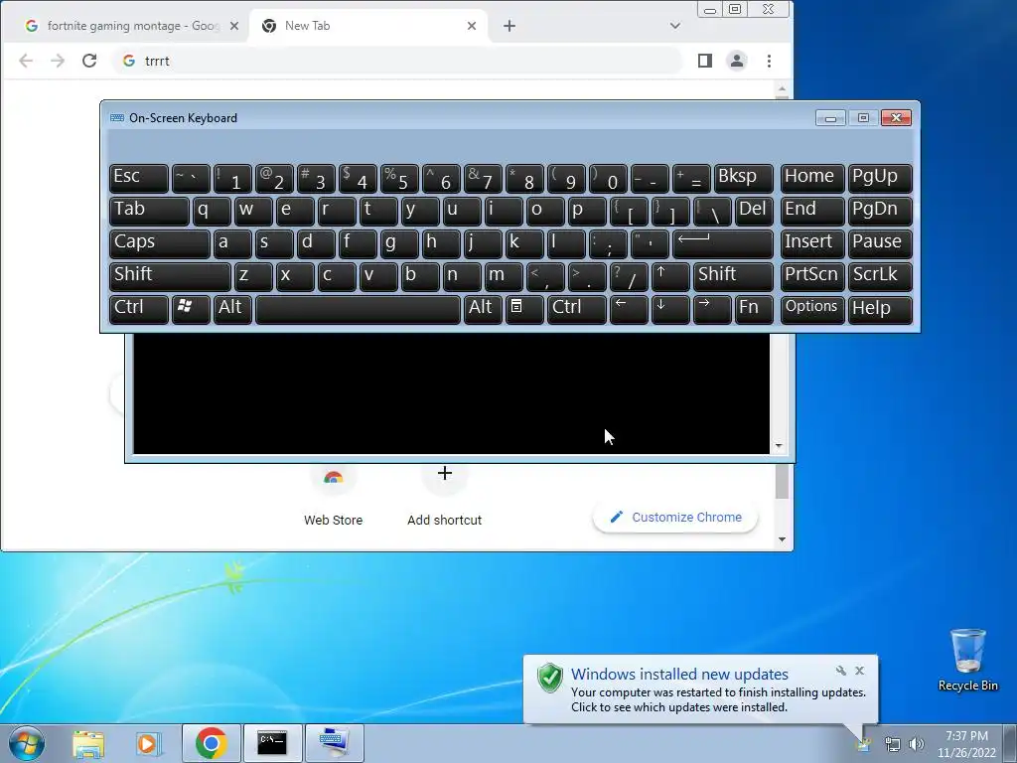Click the left arrow key
Screen dimensions: 1017x763
tap(629, 310)
